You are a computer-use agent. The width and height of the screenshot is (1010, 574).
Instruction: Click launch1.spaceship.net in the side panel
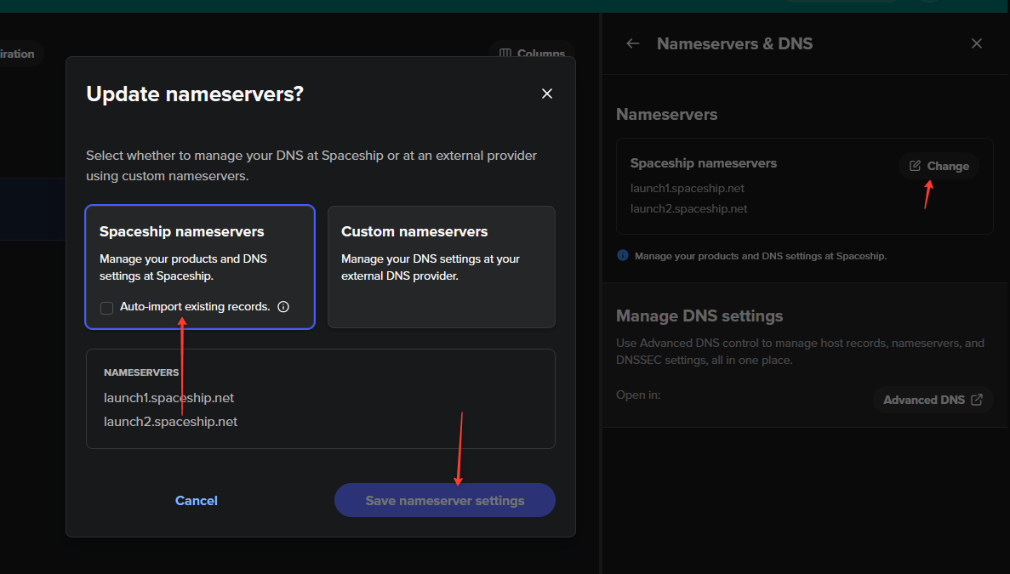click(x=687, y=188)
